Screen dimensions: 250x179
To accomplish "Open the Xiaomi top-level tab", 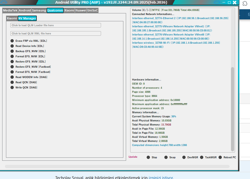I will point(69,10).
